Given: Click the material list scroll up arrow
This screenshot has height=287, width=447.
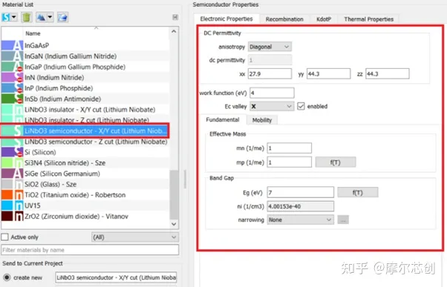Looking at the screenshot, I should [174, 31].
